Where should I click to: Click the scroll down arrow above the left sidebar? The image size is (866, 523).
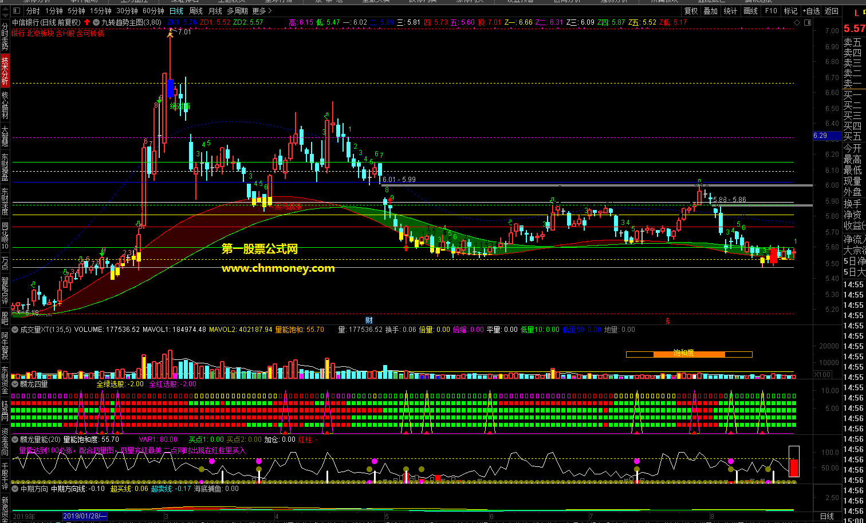5,14
